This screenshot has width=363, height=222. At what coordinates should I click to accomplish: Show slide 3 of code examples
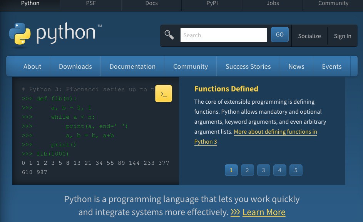[263, 170]
